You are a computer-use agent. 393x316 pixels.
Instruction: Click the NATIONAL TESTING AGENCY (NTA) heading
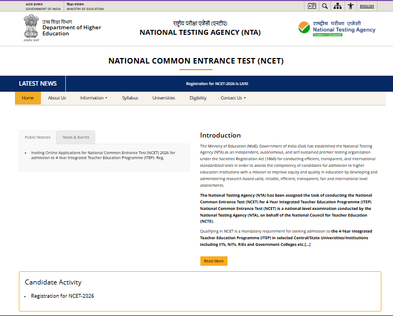click(x=200, y=32)
